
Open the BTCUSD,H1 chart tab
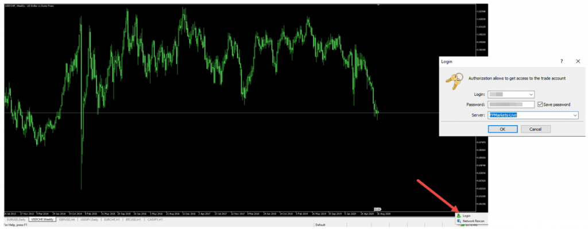click(x=133, y=220)
